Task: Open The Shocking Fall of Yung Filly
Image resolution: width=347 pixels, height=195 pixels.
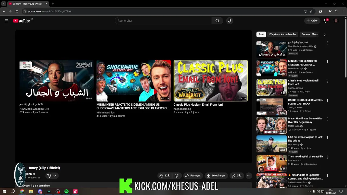Action: click(305, 157)
